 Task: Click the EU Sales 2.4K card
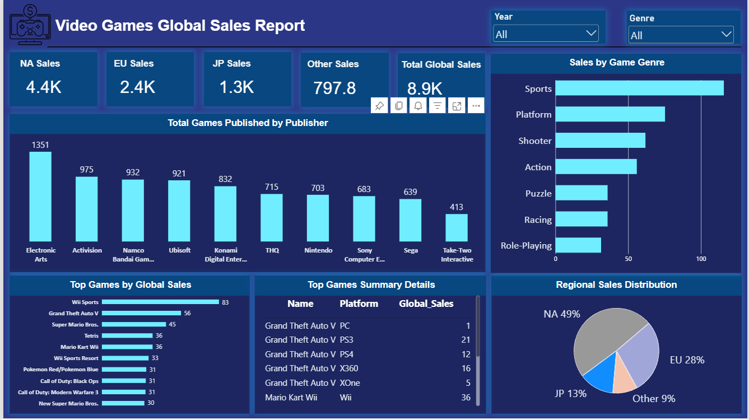150,80
